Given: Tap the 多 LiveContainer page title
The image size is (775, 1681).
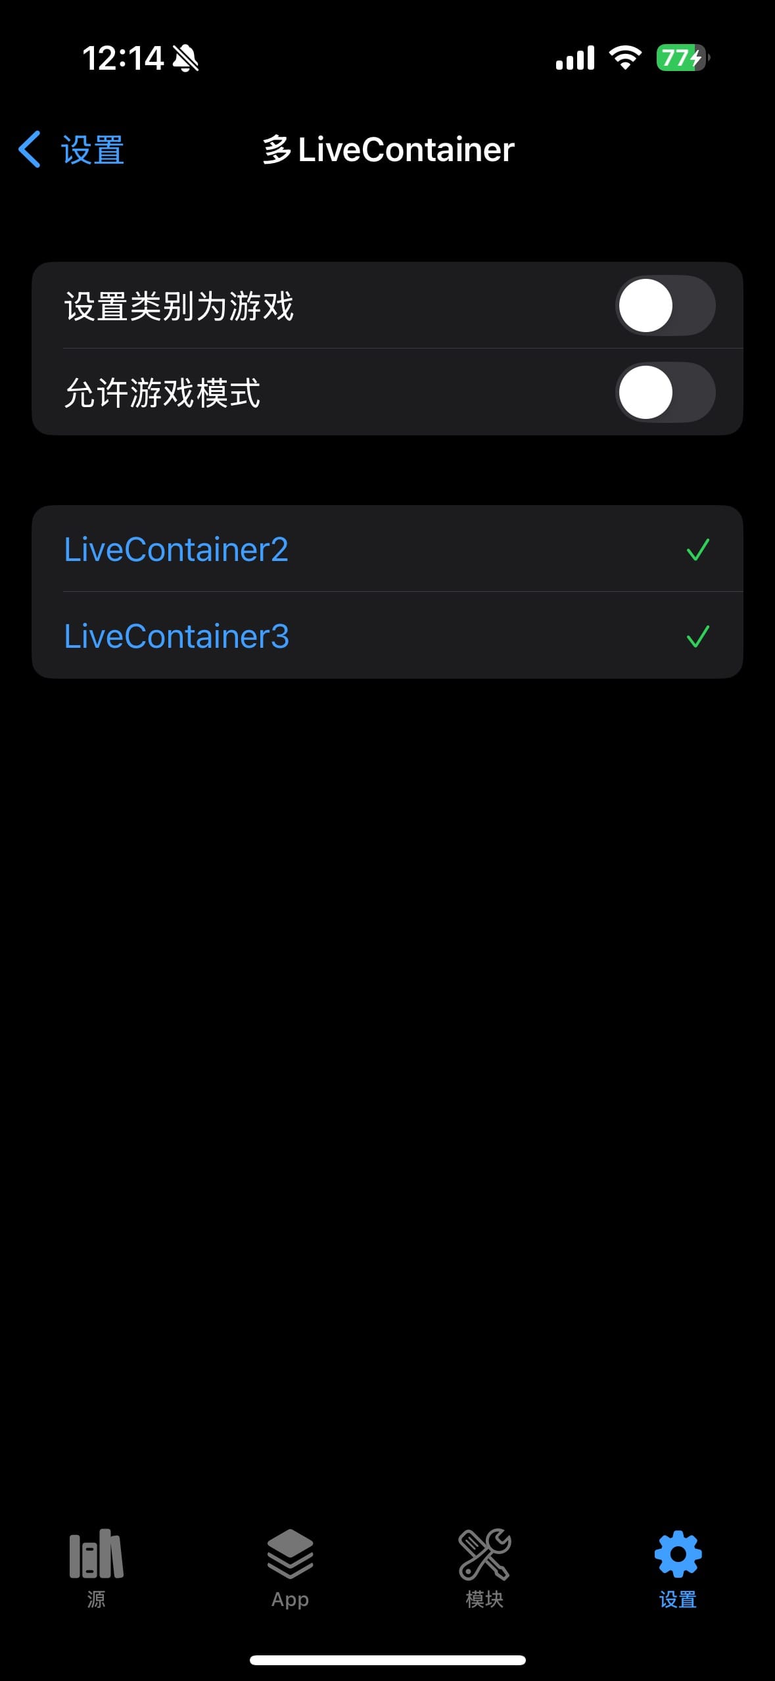Looking at the screenshot, I should (x=388, y=149).
